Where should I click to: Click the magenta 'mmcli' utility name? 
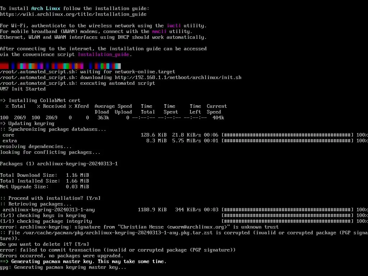159,32
